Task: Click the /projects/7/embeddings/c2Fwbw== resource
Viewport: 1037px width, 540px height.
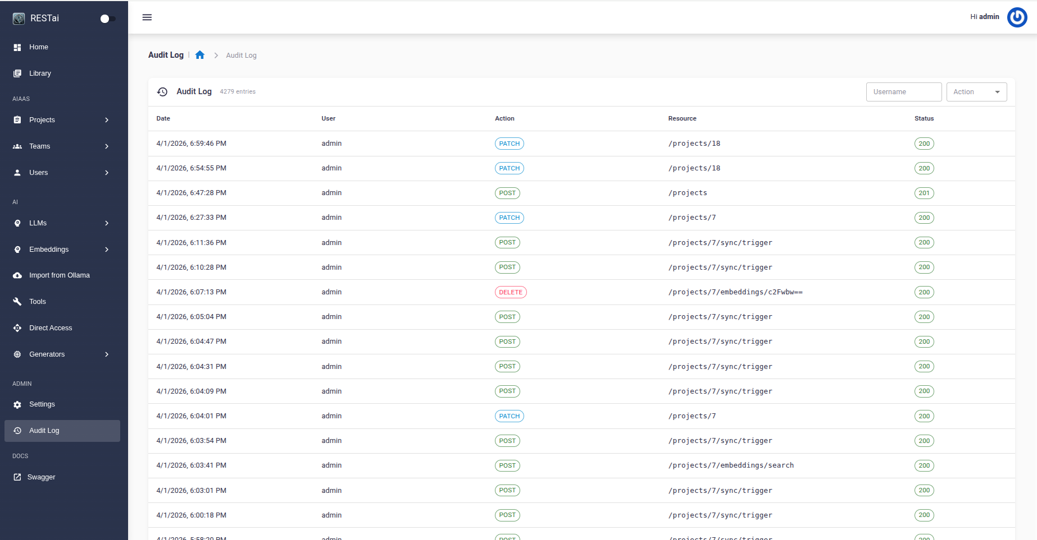Action: click(x=735, y=292)
